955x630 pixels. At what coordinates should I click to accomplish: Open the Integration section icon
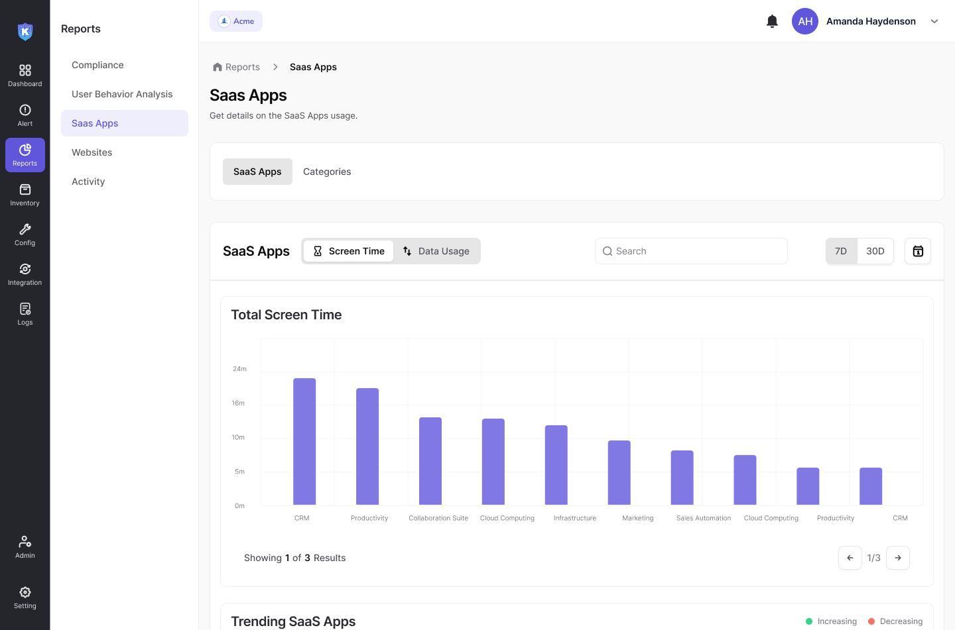point(25,274)
